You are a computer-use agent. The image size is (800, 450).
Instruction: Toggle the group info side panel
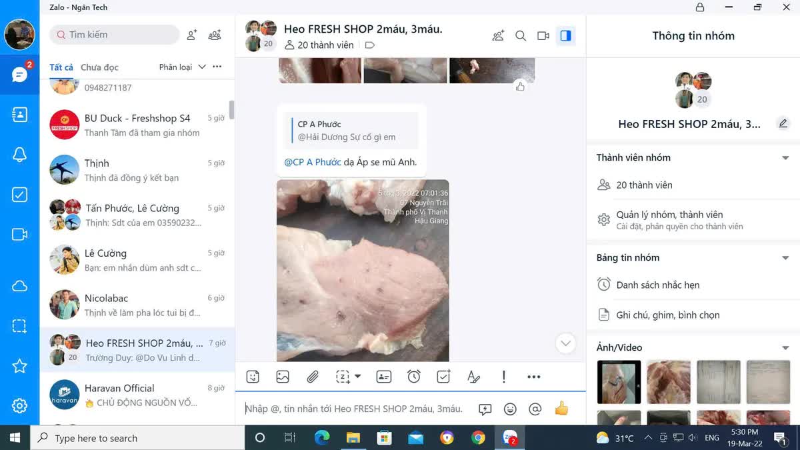[x=566, y=36]
